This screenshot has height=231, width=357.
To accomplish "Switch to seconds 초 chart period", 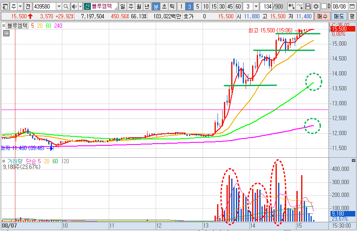I will point(164,6).
